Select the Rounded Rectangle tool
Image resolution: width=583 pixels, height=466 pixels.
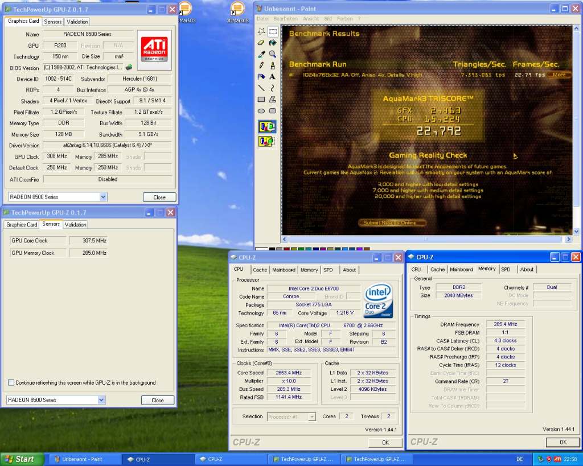click(273, 111)
